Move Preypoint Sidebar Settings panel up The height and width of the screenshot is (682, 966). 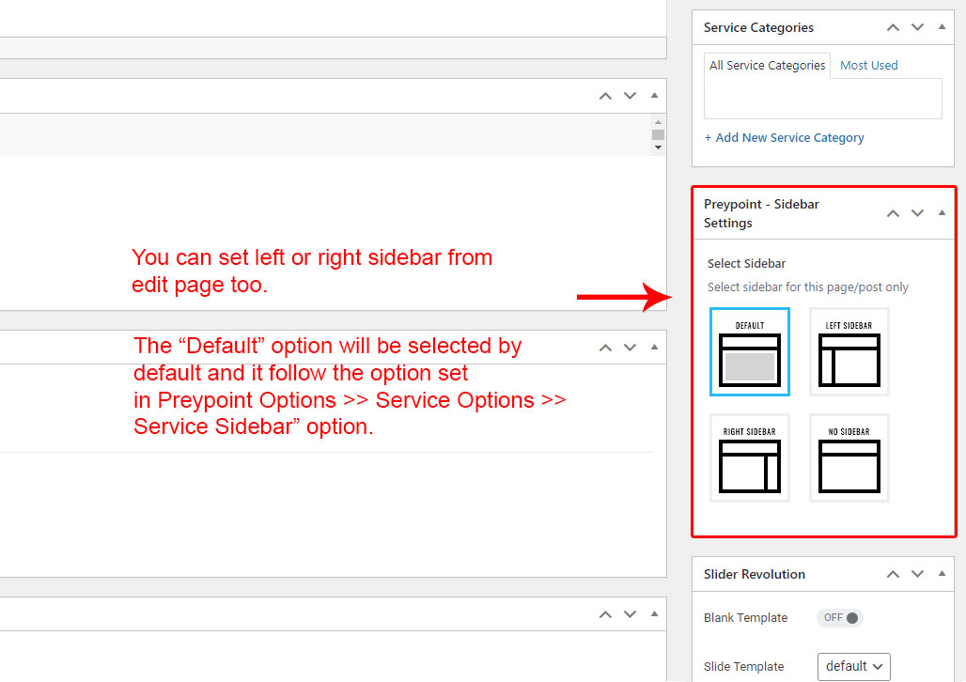point(893,213)
